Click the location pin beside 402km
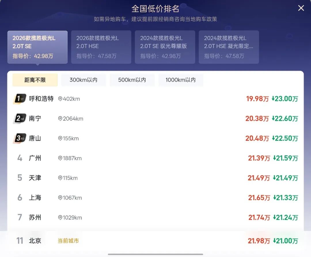The height and width of the screenshot is (257, 311). tap(60, 99)
